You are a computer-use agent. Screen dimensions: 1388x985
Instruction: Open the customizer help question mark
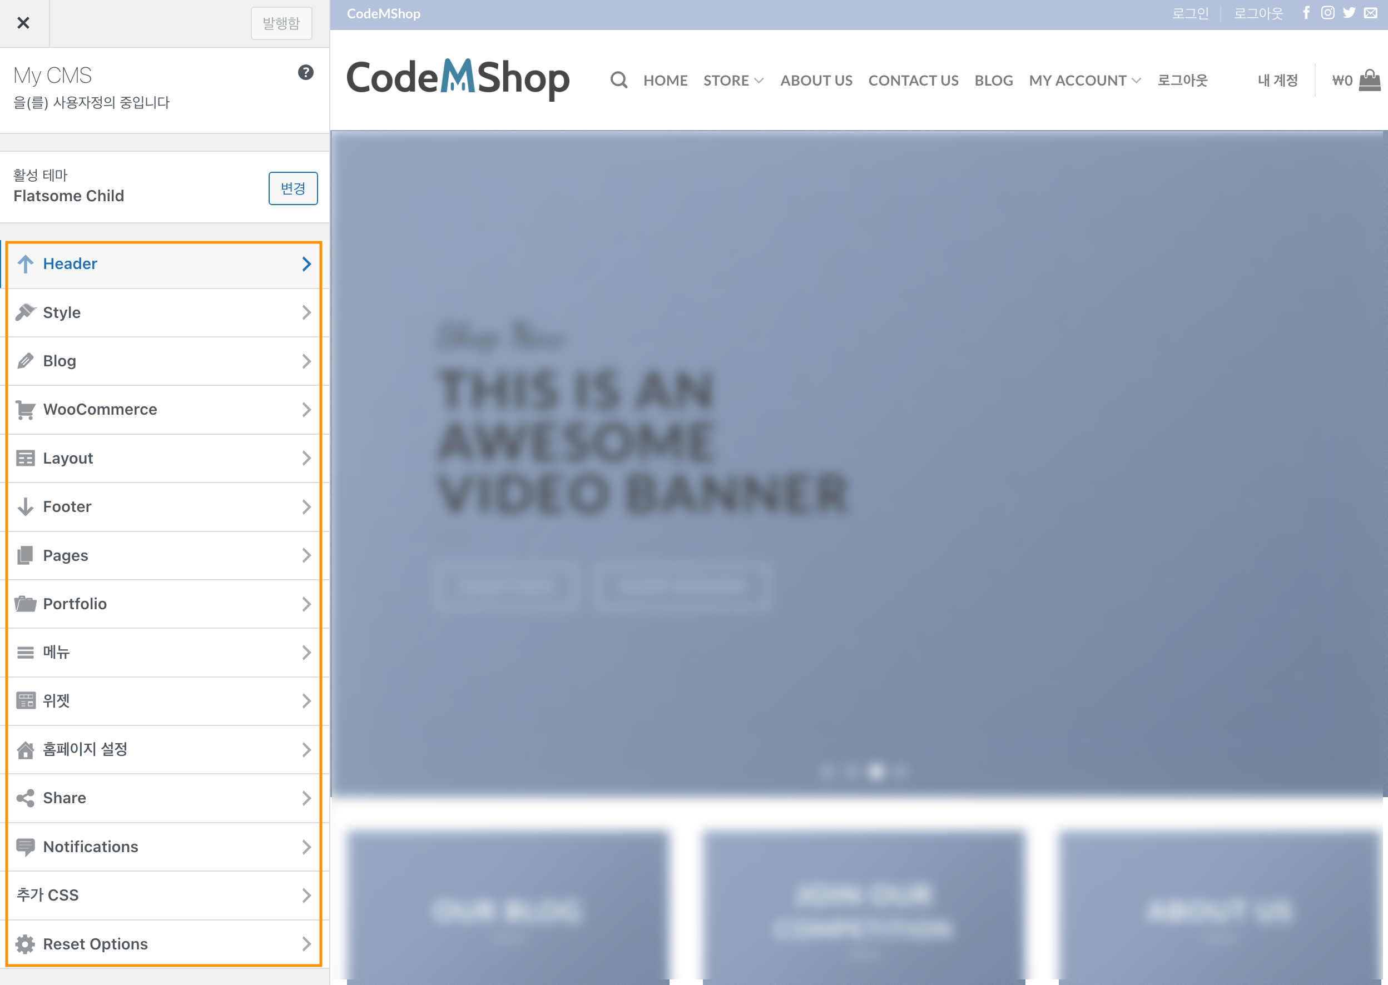click(306, 73)
